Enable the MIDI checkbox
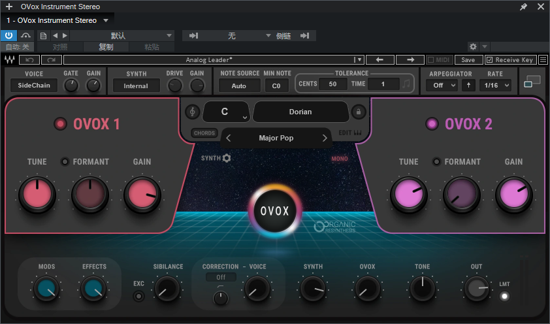Screen dimensions: 550x324 pos(431,60)
